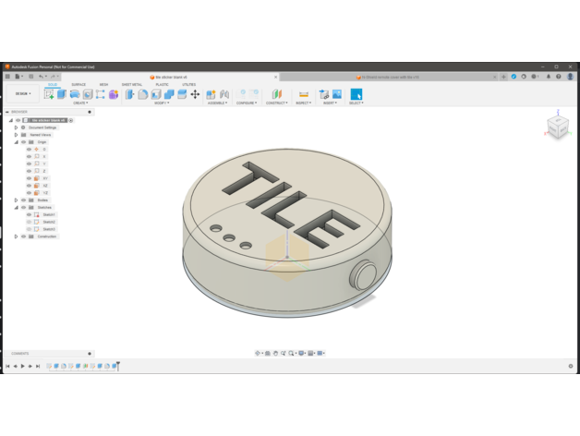Collapse the Origin folder in browser
Viewport: 580px width, 436px height.
pos(16,142)
